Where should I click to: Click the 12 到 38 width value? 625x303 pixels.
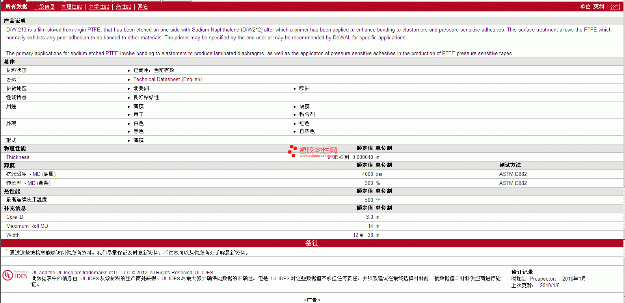tap(363, 235)
